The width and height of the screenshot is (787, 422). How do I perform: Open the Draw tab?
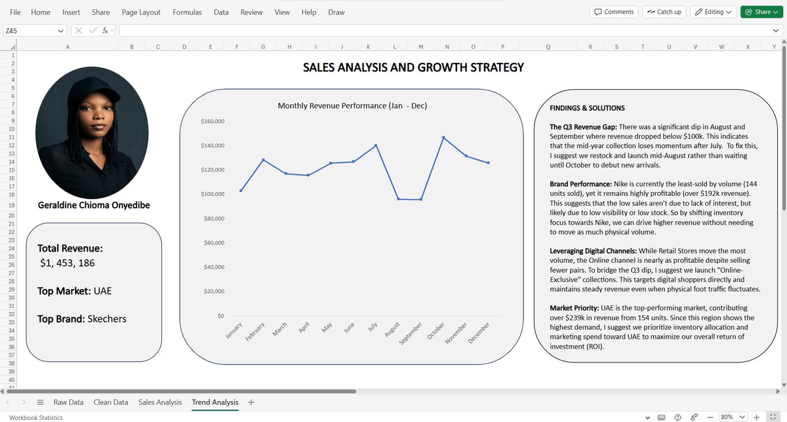coord(336,12)
